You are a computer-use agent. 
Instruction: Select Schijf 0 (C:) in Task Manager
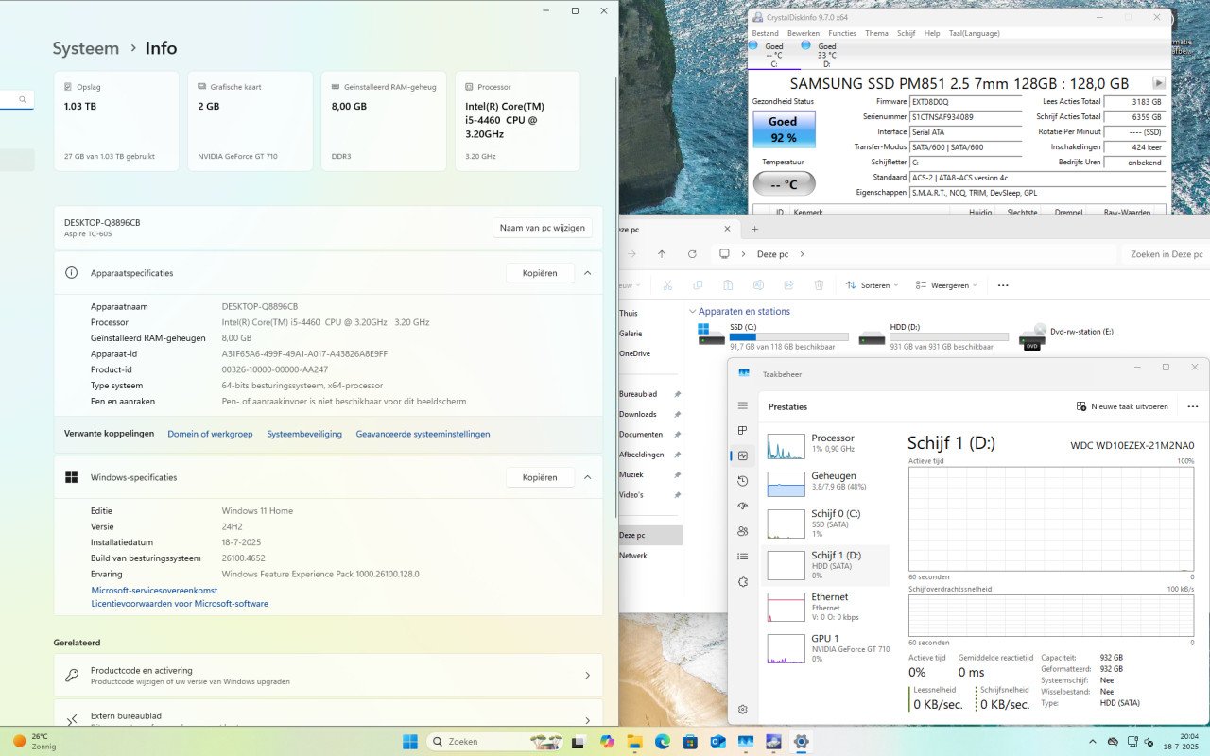tap(825, 523)
